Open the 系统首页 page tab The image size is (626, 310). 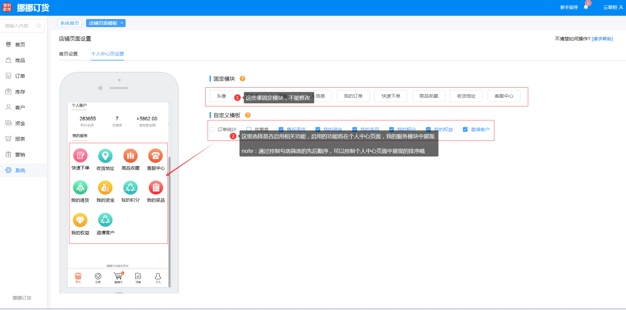tap(70, 23)
